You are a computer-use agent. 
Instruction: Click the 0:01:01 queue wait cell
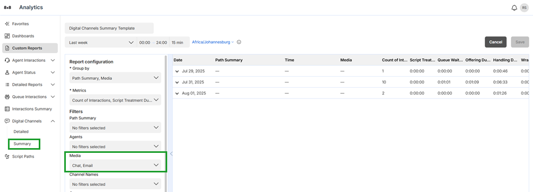coord(445,83)
